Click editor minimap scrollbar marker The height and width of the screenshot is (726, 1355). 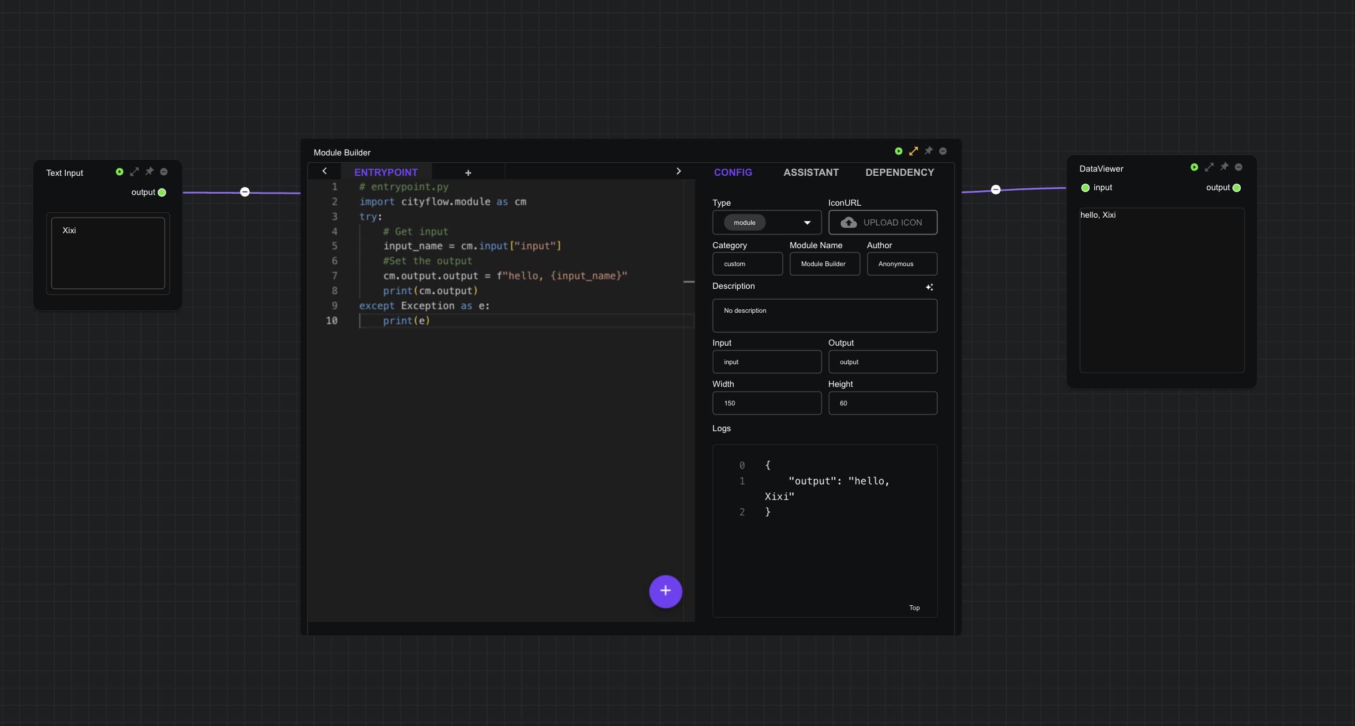coord(689,282)
